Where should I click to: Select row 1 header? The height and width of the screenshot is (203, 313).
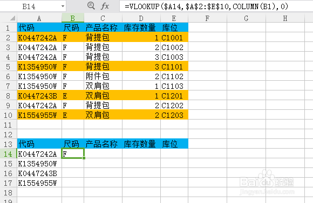click(8, 27)
